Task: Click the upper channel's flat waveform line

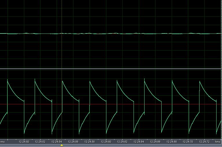Action: tap(111, 34)
